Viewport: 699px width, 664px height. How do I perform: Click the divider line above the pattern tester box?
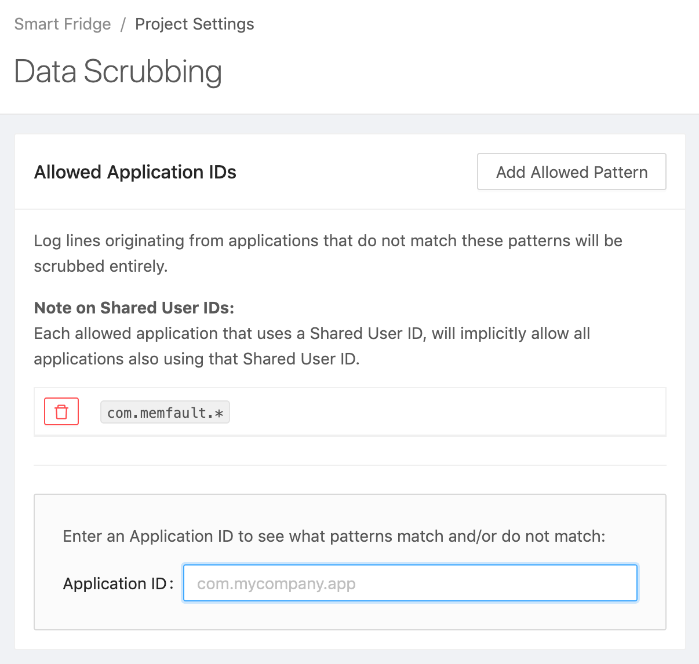pos(350,465)
